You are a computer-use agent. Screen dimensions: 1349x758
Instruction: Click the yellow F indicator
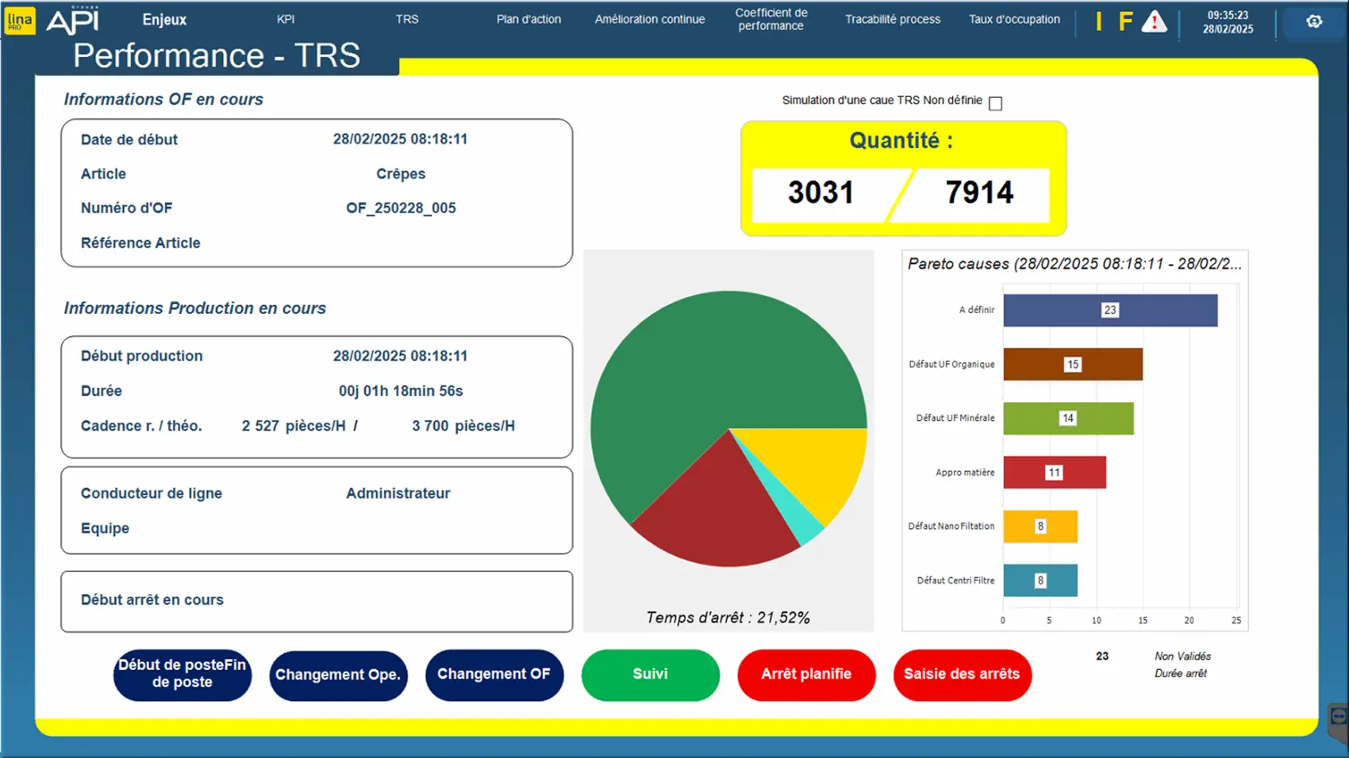1125,21
